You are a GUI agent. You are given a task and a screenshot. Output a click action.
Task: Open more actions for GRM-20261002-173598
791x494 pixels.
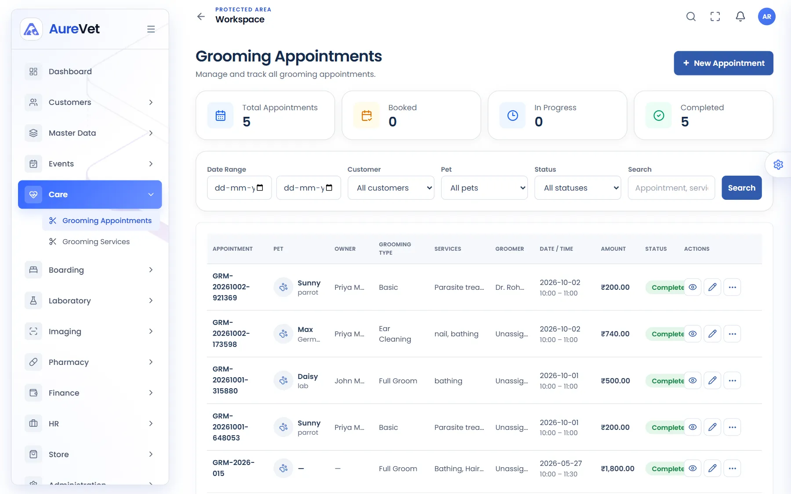732,334
